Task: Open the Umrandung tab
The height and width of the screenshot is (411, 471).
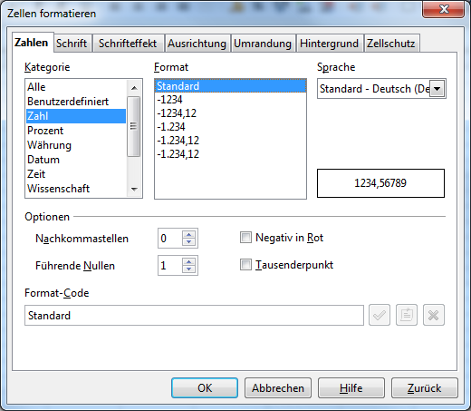Action: pyautogui.click(x=263, y=44)
